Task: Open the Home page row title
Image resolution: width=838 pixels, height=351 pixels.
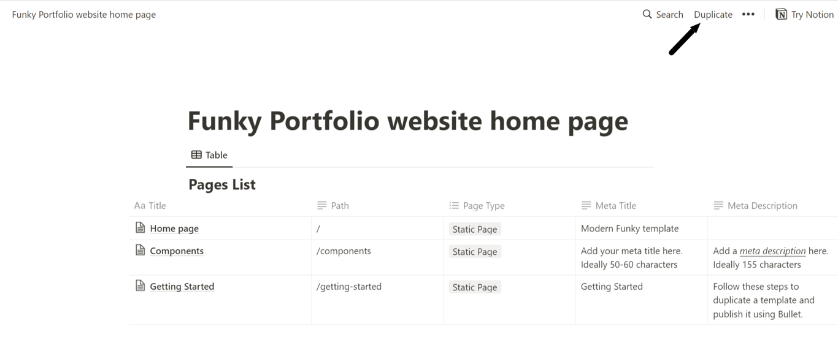Action: pos(174,228)
